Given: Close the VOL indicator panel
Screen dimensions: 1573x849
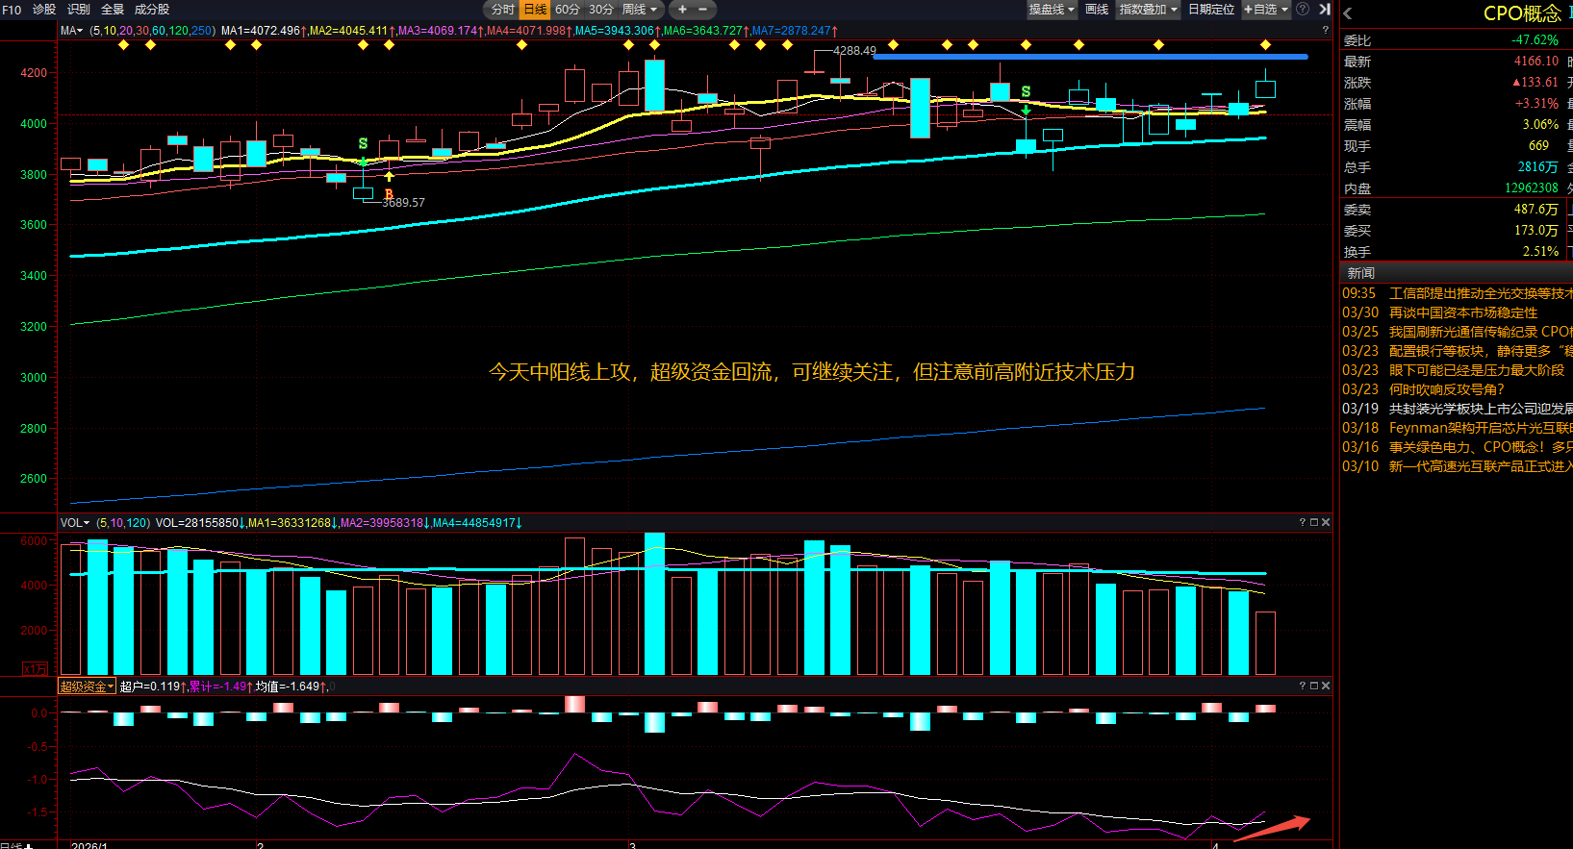Looking at the screenshot, I should (x=1326, y=522).
